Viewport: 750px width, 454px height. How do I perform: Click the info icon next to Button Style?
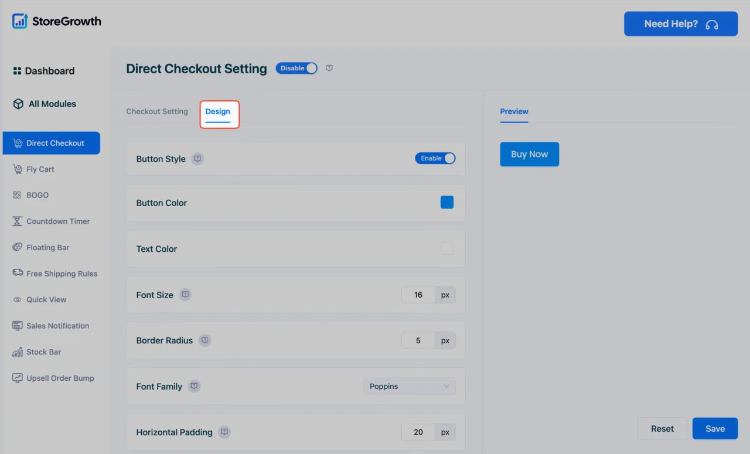(x=198, y=159)
